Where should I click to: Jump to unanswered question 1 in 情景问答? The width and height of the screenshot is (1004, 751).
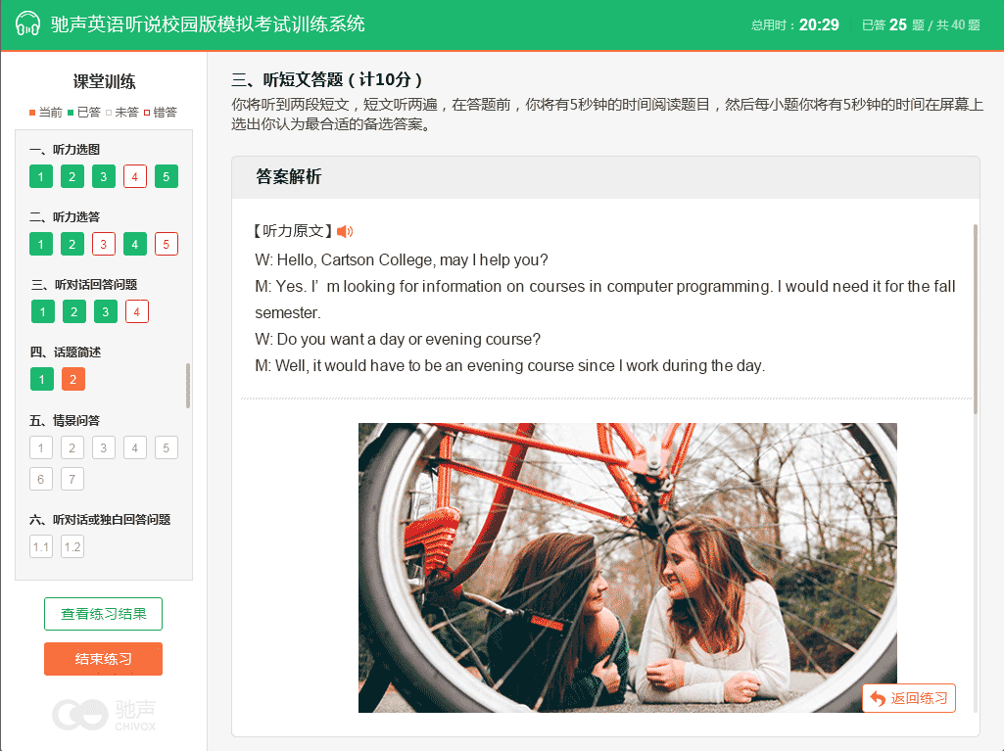(41, 447)
